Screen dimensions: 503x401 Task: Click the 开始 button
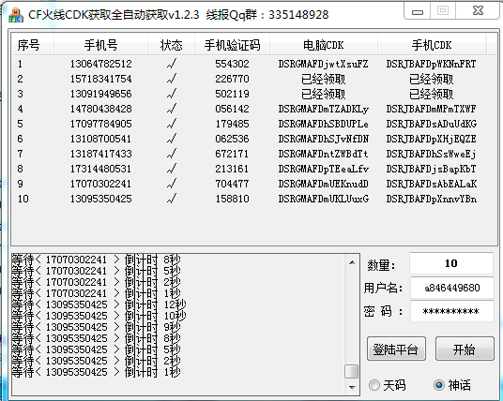pos(465,349)
